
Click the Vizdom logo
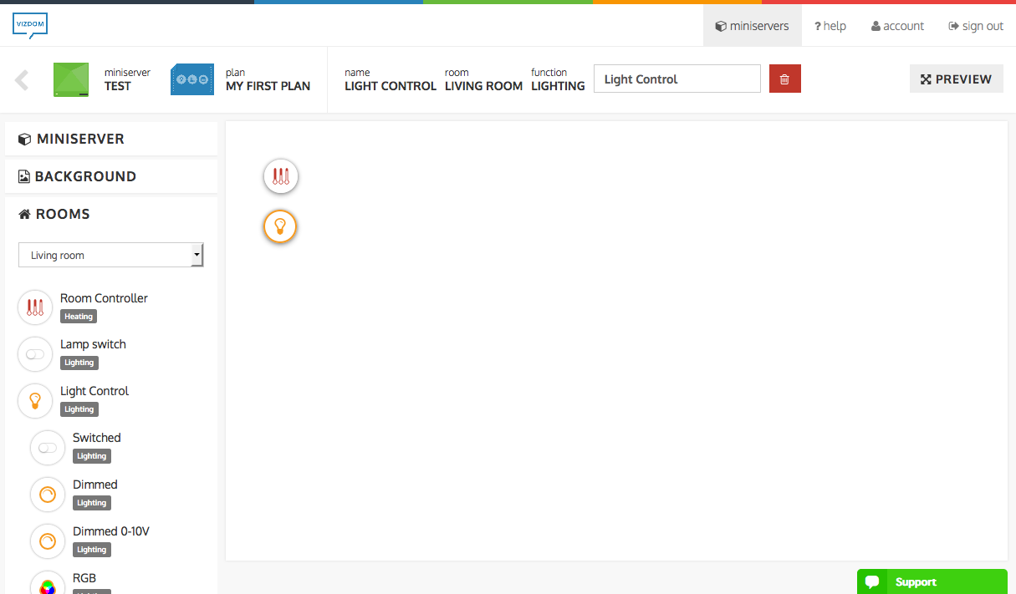(30, 25)
